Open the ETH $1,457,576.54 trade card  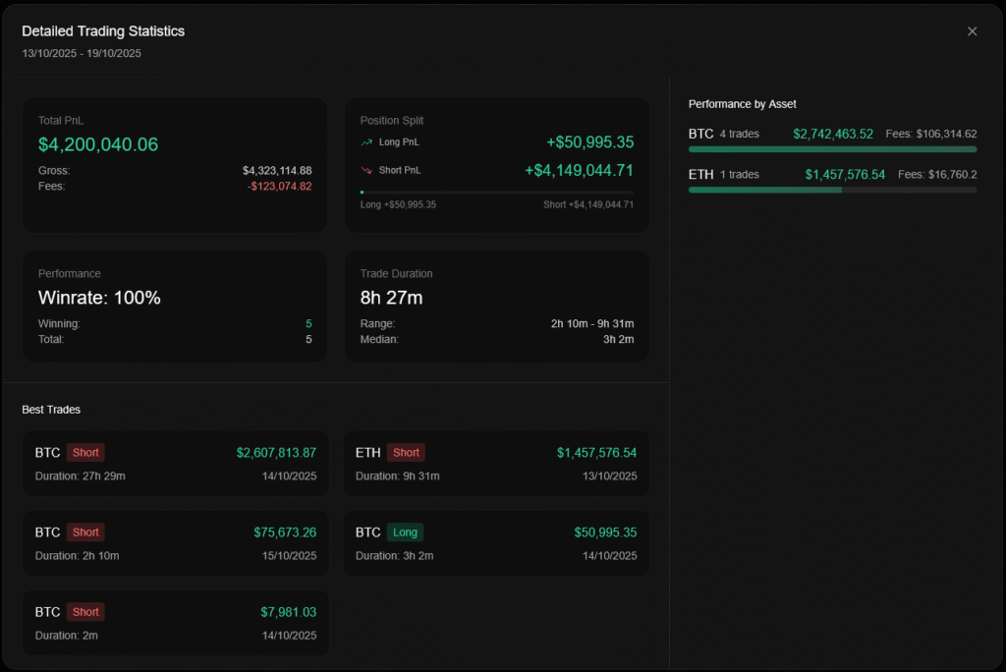(496, 464)
